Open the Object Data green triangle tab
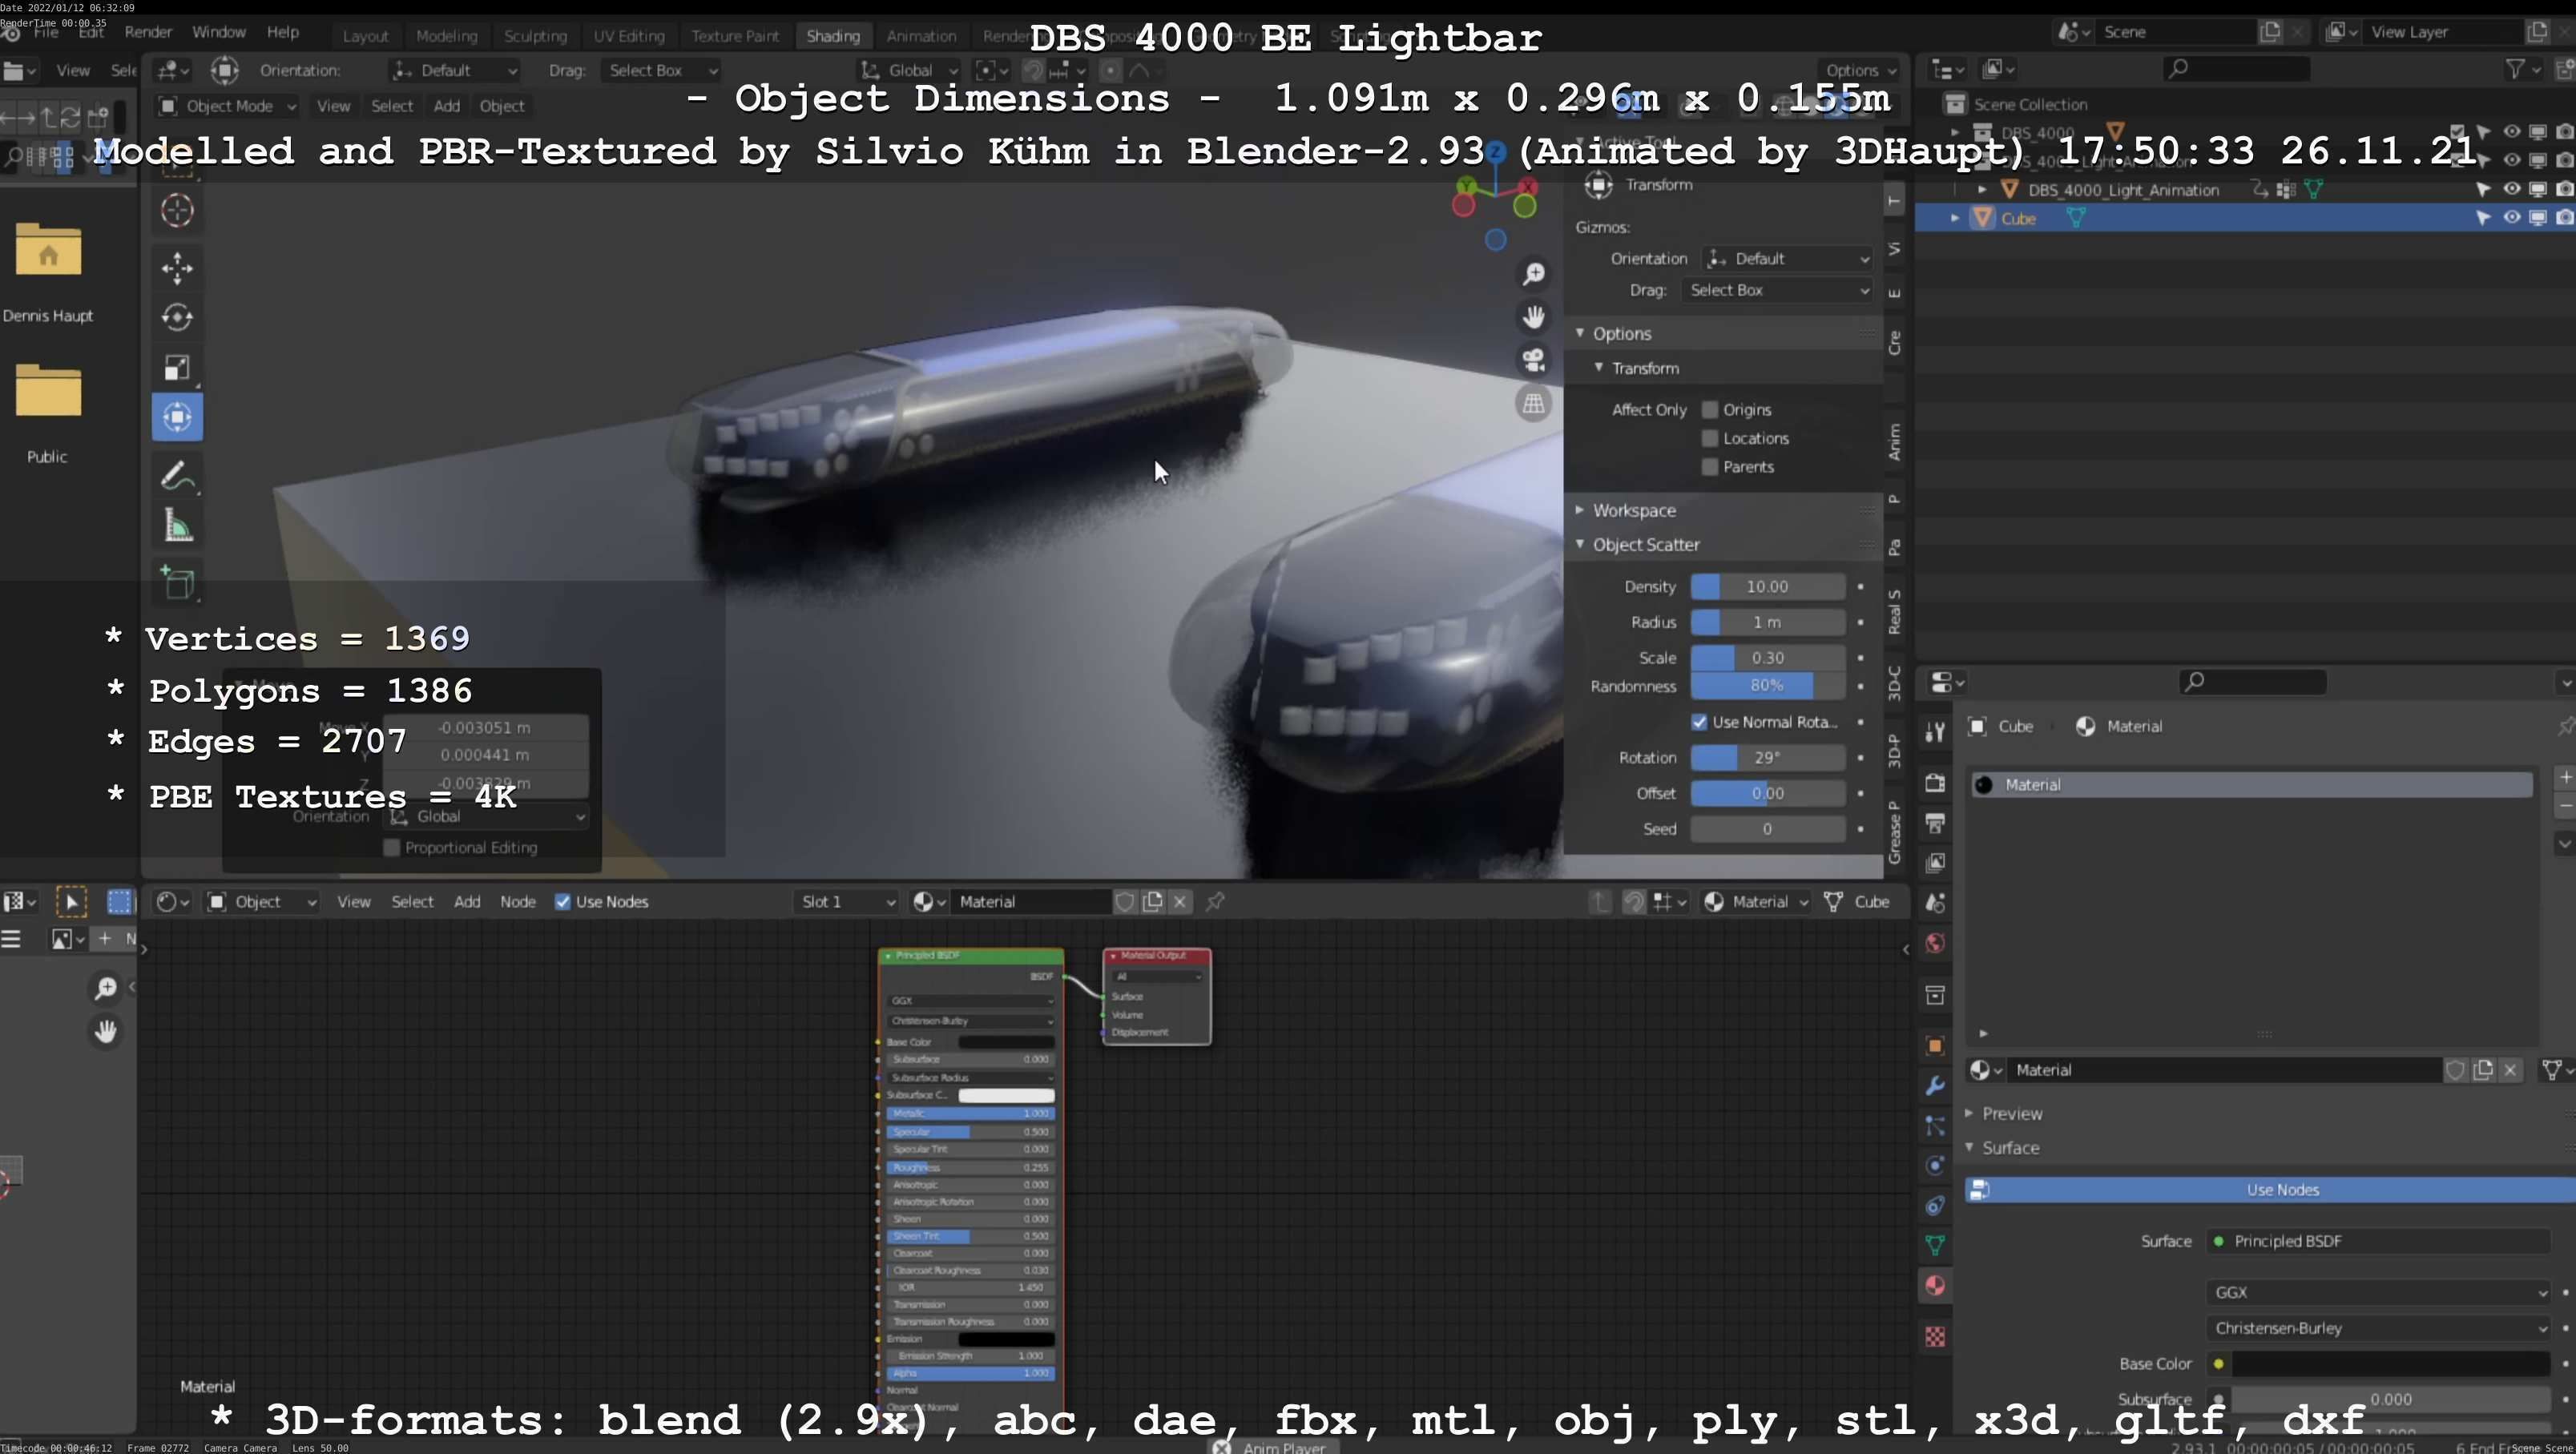 [x=1935, y=1245]
